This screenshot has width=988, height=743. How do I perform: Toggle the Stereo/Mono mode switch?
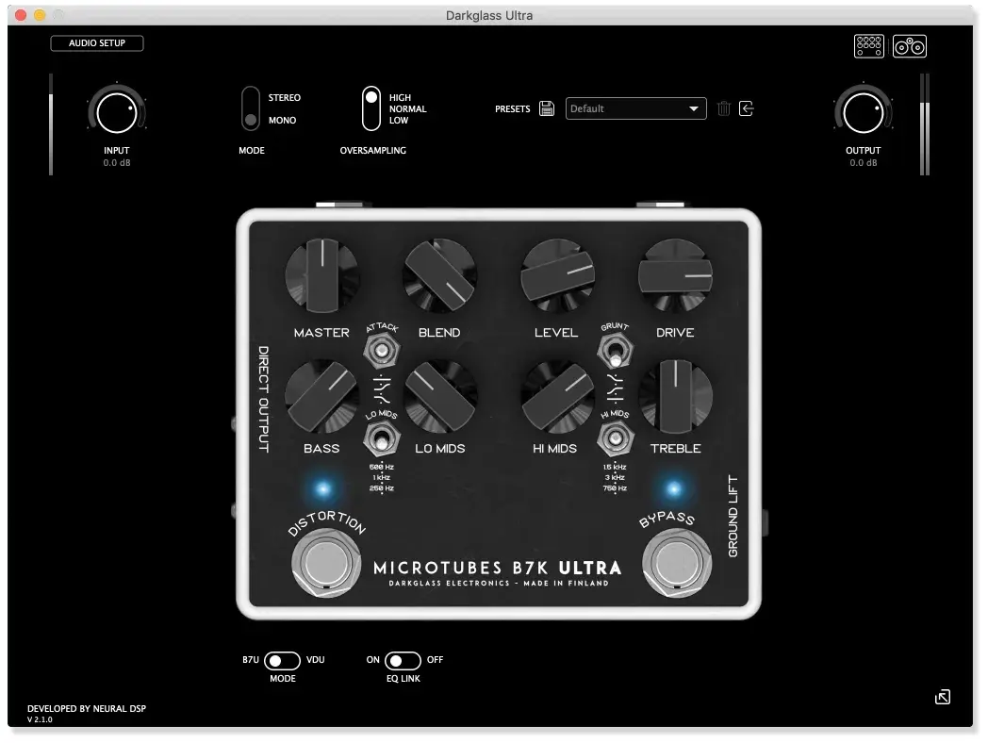[x=251, y=108]
